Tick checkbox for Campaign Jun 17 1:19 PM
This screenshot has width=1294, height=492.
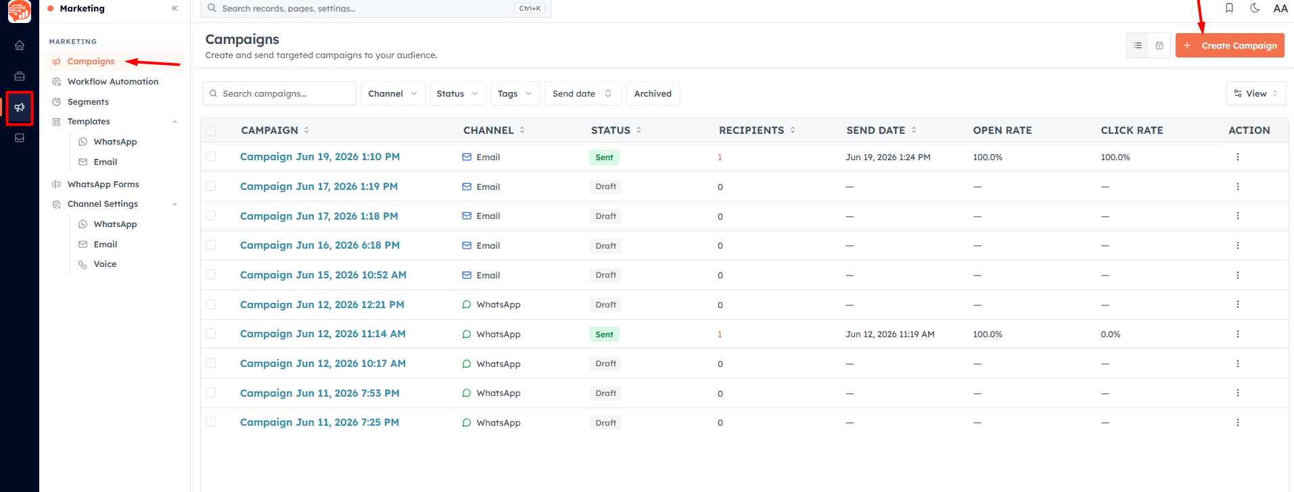point(211,186)
